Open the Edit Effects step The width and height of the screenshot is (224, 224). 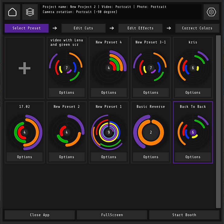click(140, 28)
